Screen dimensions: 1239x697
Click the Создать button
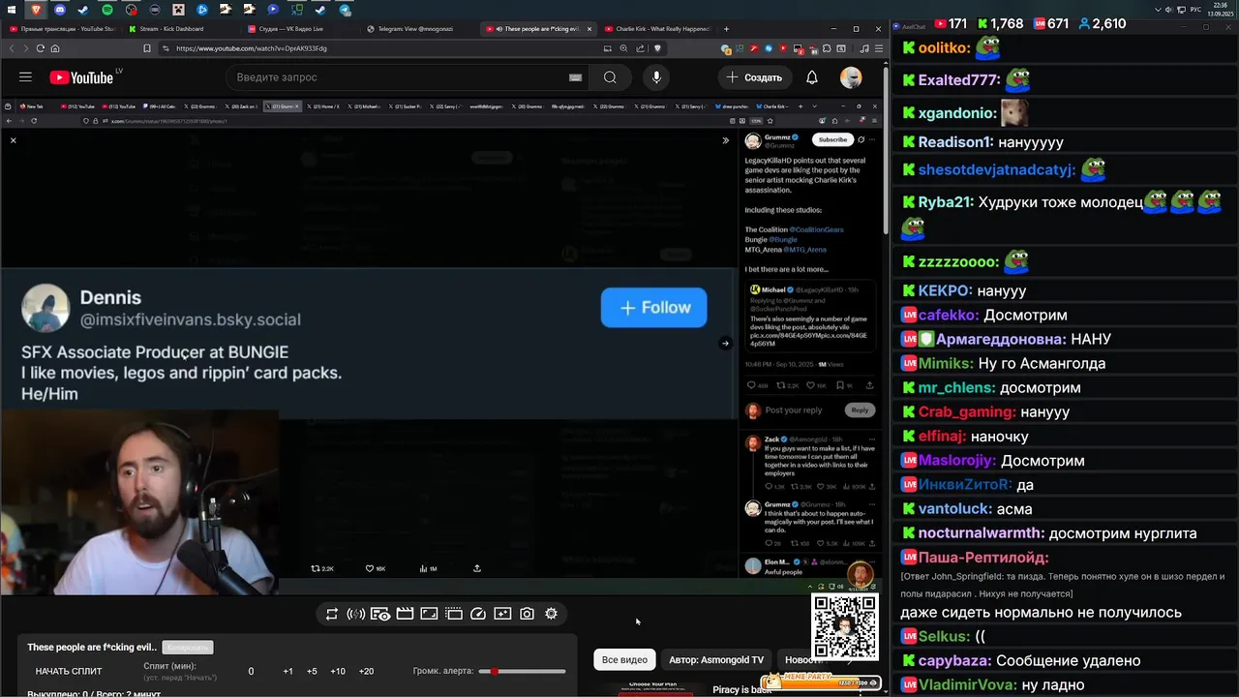coord(755,77)
